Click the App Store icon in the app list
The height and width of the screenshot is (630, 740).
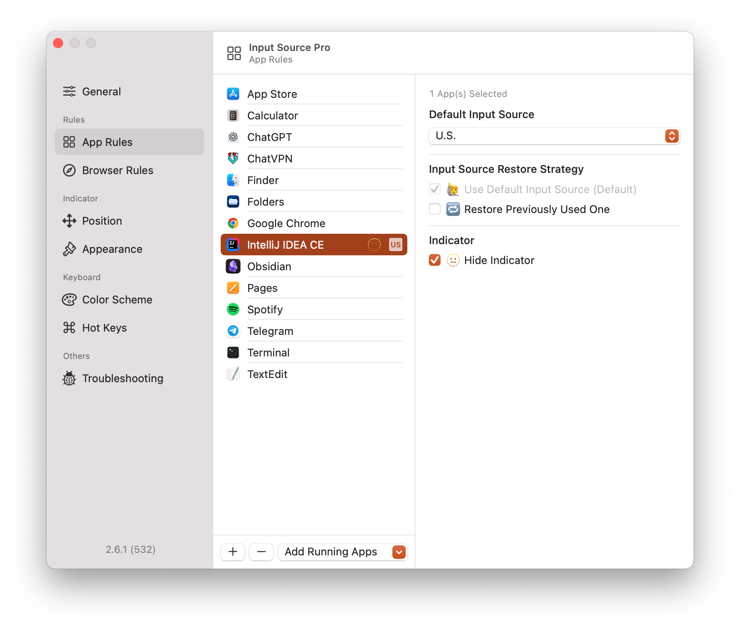coord(233,94)
